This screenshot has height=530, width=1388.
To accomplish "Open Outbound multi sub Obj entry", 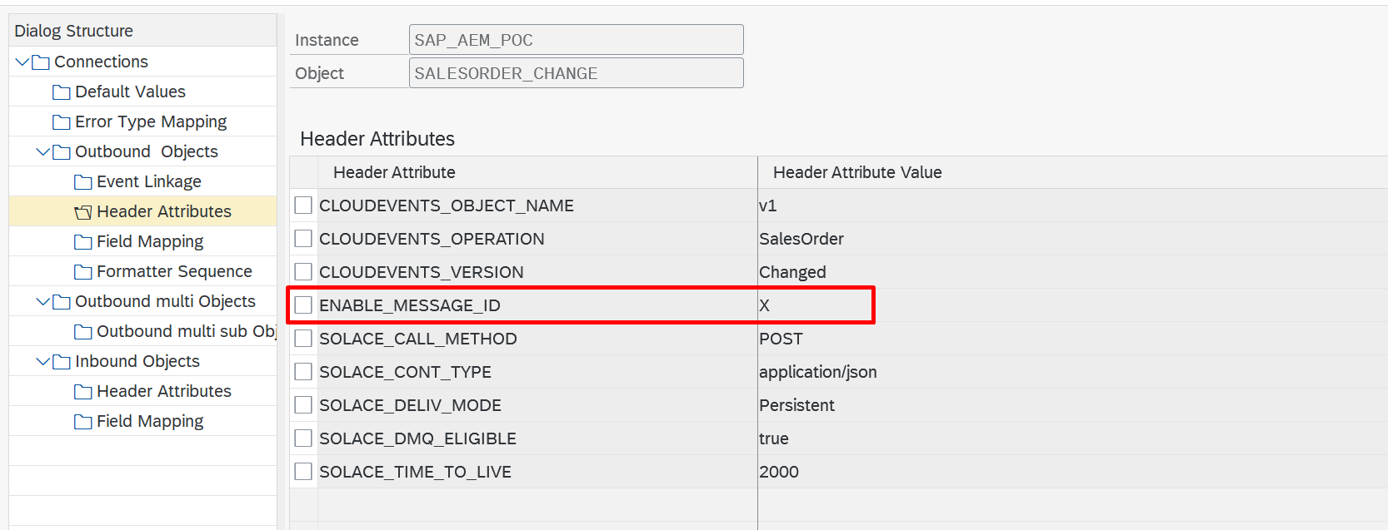I will tap(187, 331).
